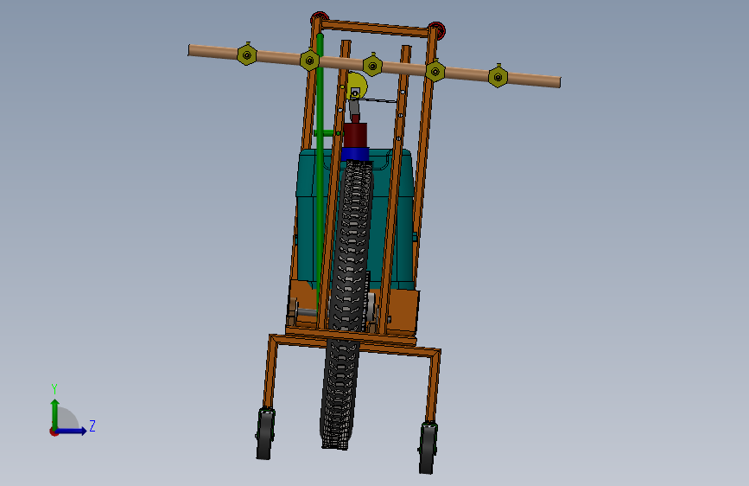This screenshot has height=486, width=749.
Task: Select the red roller at top-left frame corner
Action: click(x=319, y=18)
